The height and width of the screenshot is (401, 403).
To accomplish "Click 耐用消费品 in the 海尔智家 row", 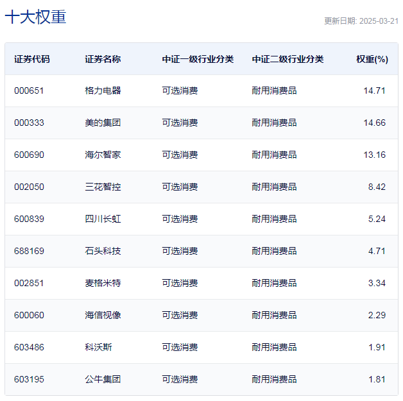I will (274, 155).
